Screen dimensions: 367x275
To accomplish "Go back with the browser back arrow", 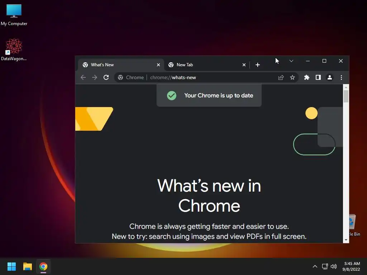I will tap(83, 77).
